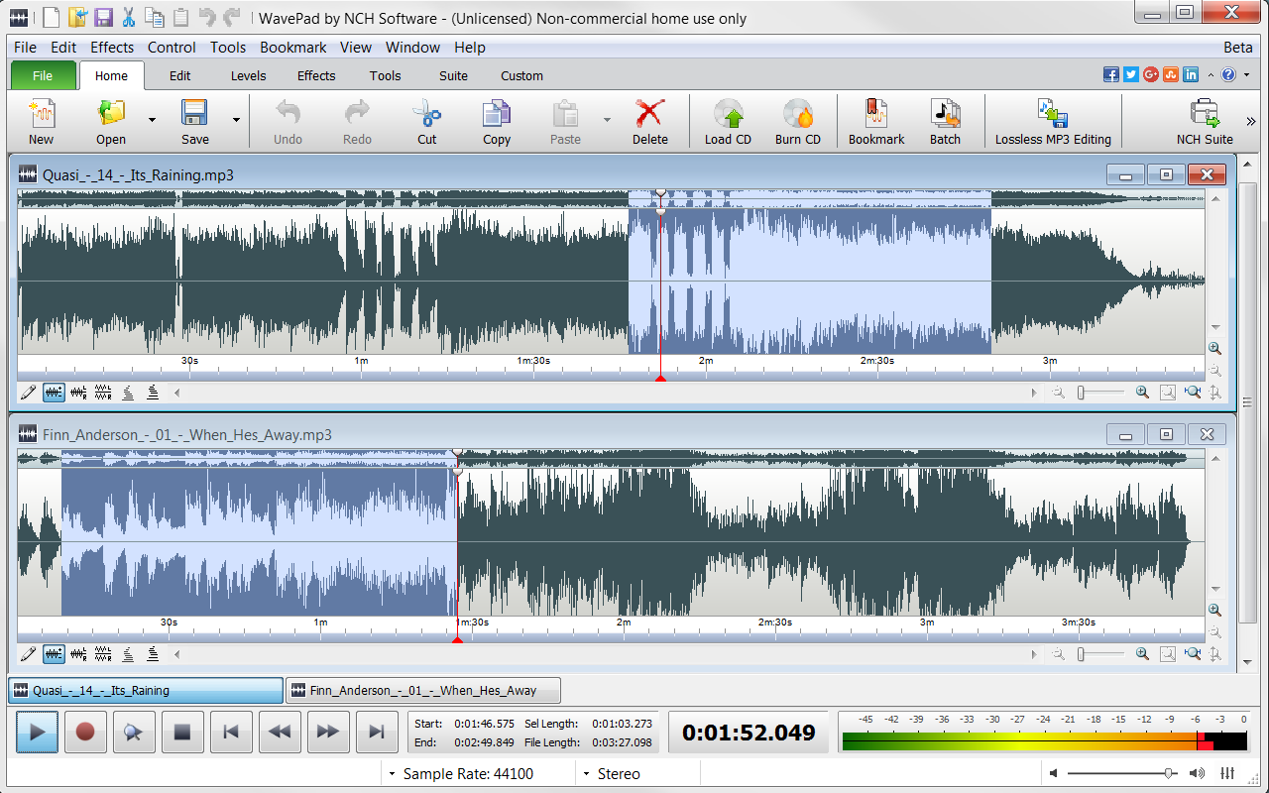Select the Finn_Anderson_-_01_-_When_Hes_Away tab
Viewport: 1269px width, 793px height.
[423, 690]
